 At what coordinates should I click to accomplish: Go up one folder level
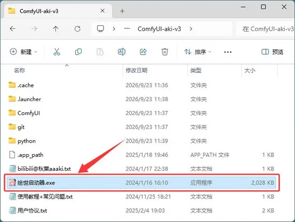pyautogui.click(x=56, y=29)
